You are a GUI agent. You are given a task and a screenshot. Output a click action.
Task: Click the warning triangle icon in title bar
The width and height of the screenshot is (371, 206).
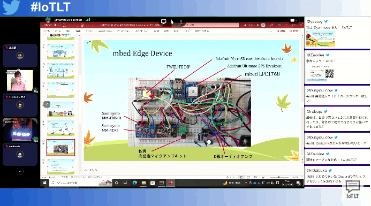coord(245,25)
